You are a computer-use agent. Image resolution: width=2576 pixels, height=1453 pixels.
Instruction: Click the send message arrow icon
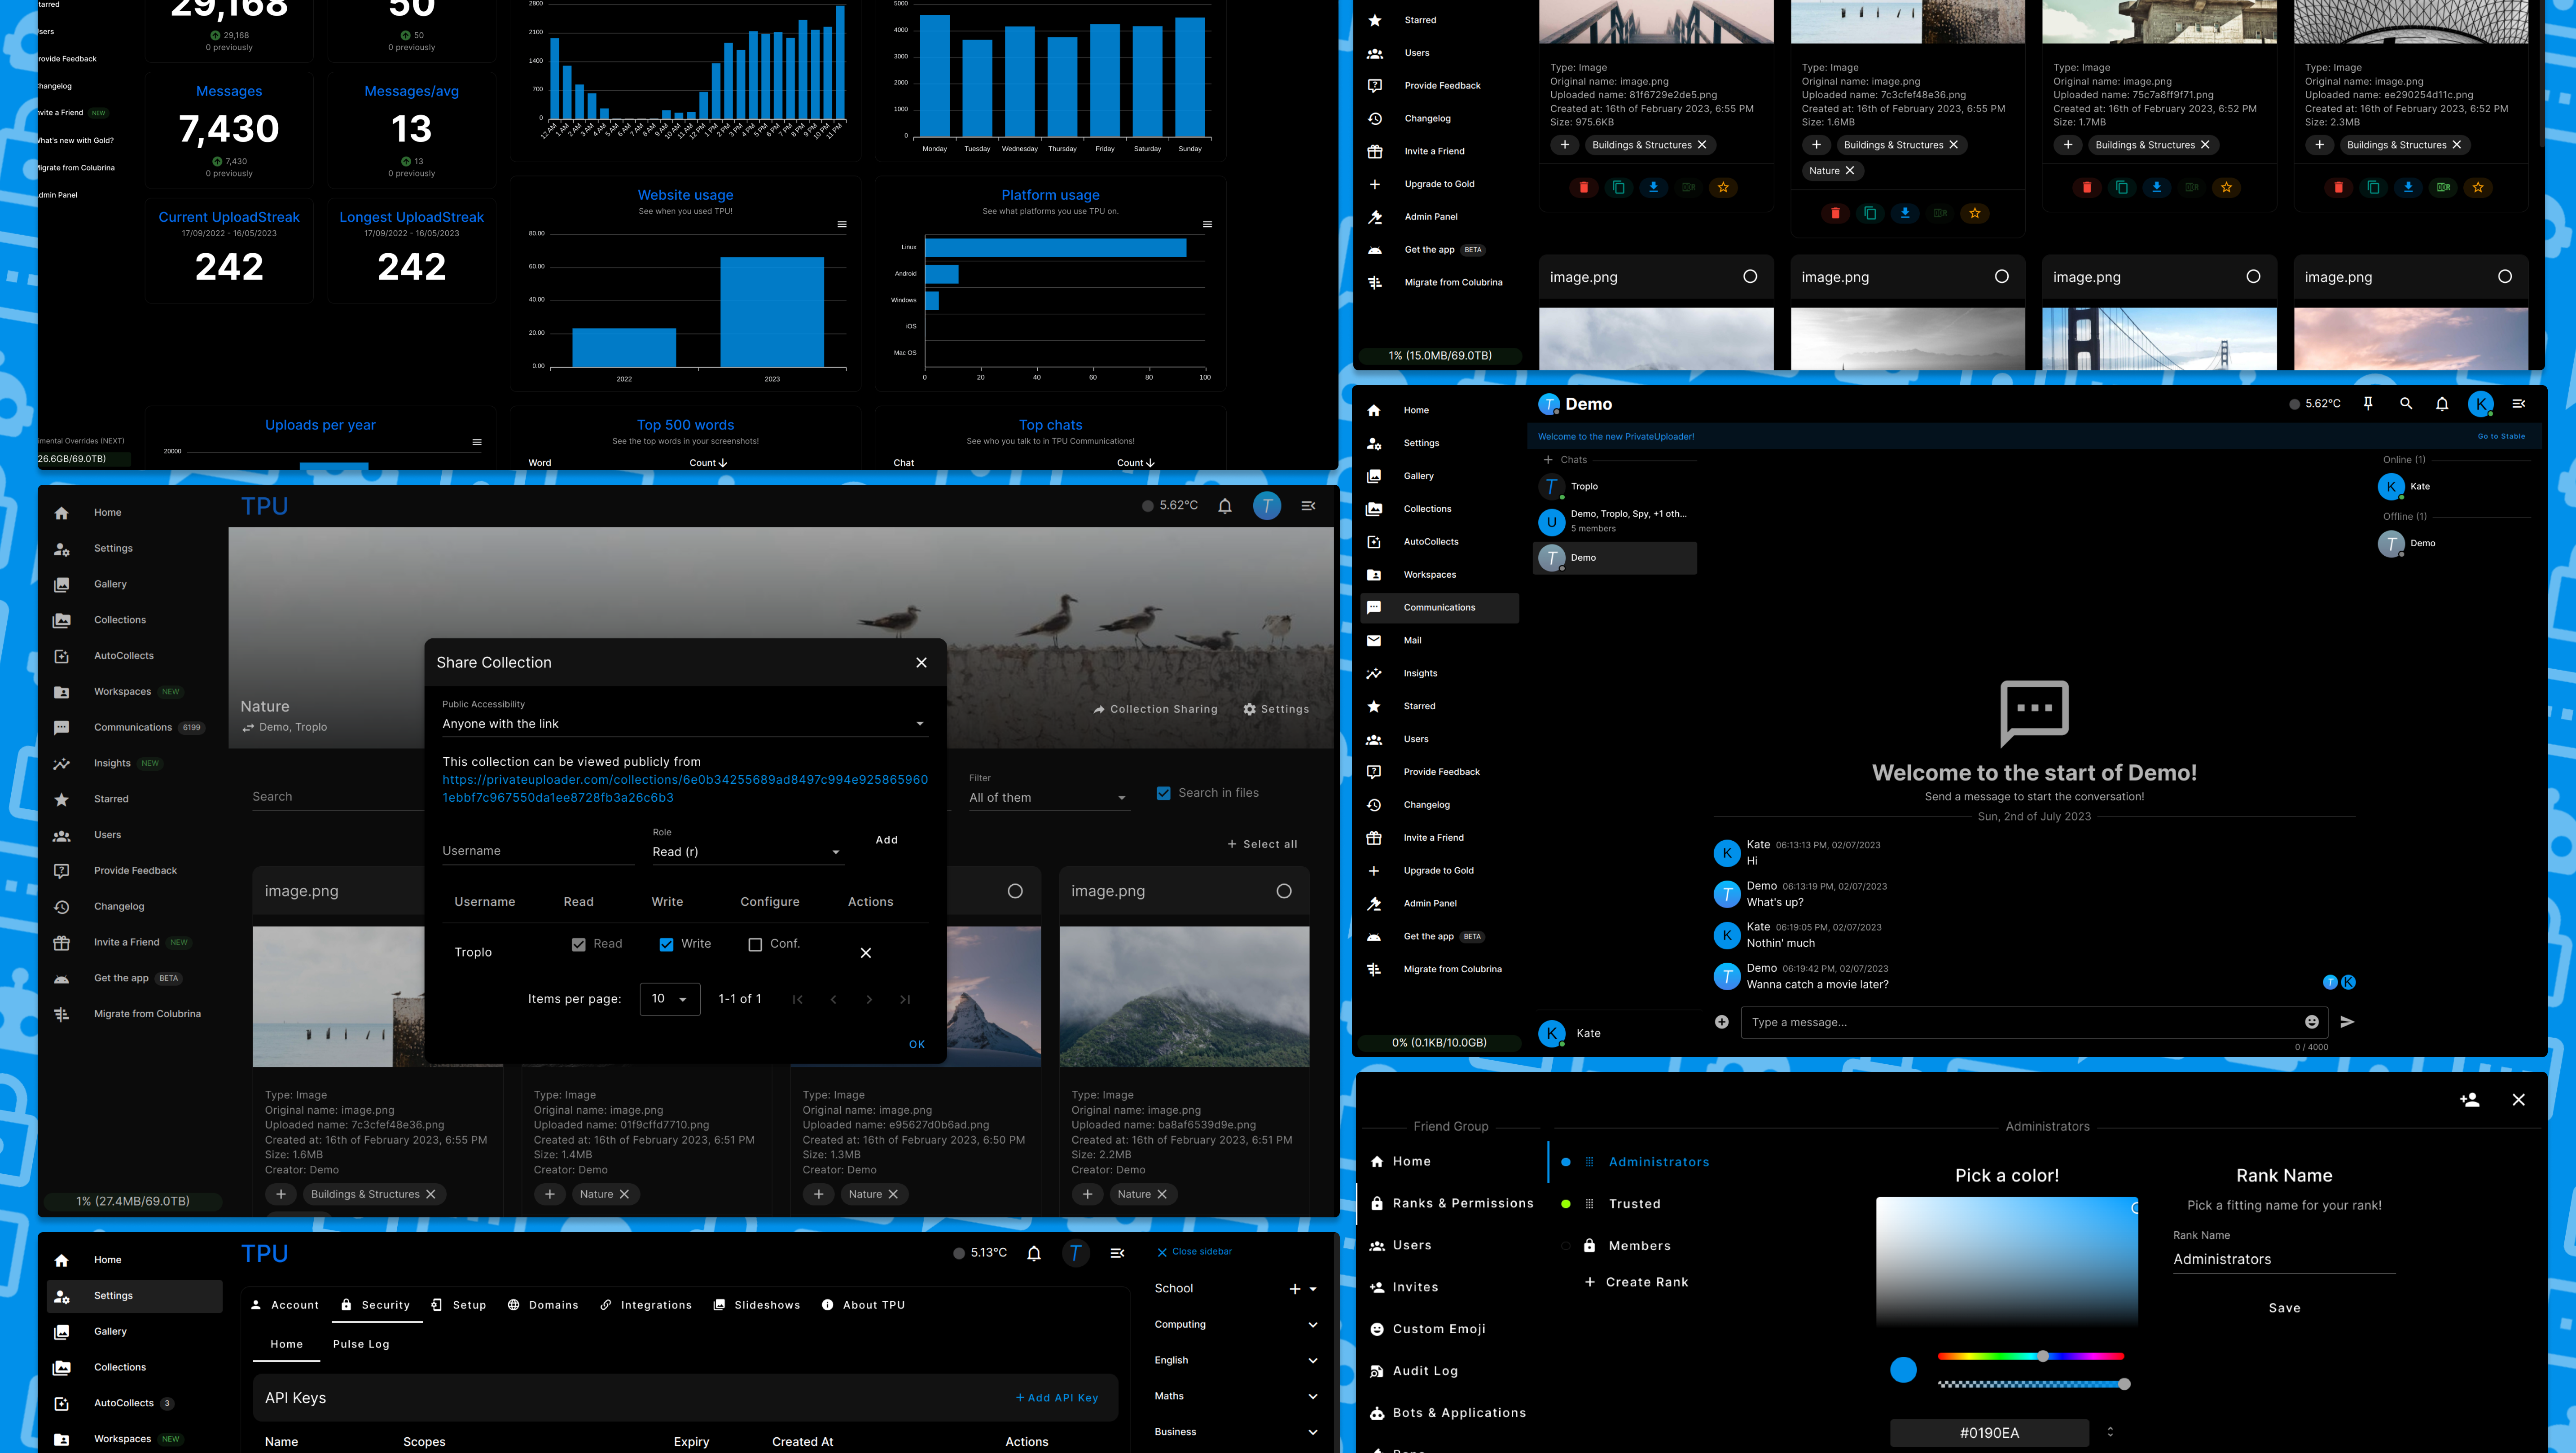(x=2347, y=1021)
